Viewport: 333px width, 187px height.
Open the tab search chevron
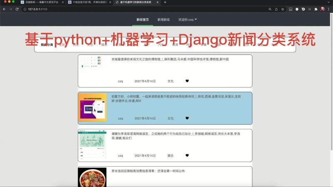328,2
